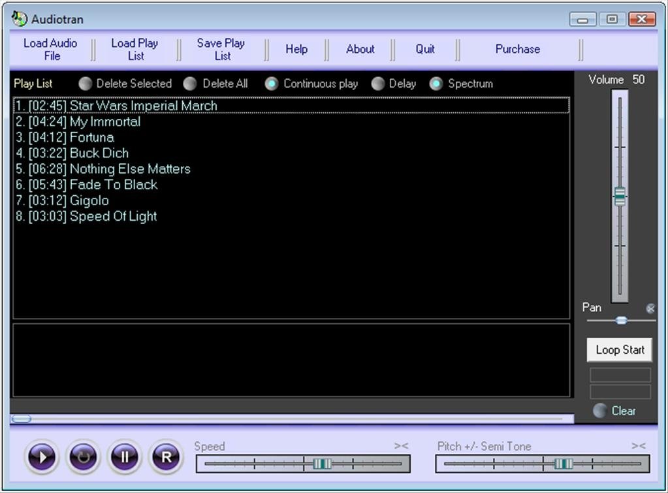
Task: Reset pitch using the >< icon
Action: [x=638, y=446]
